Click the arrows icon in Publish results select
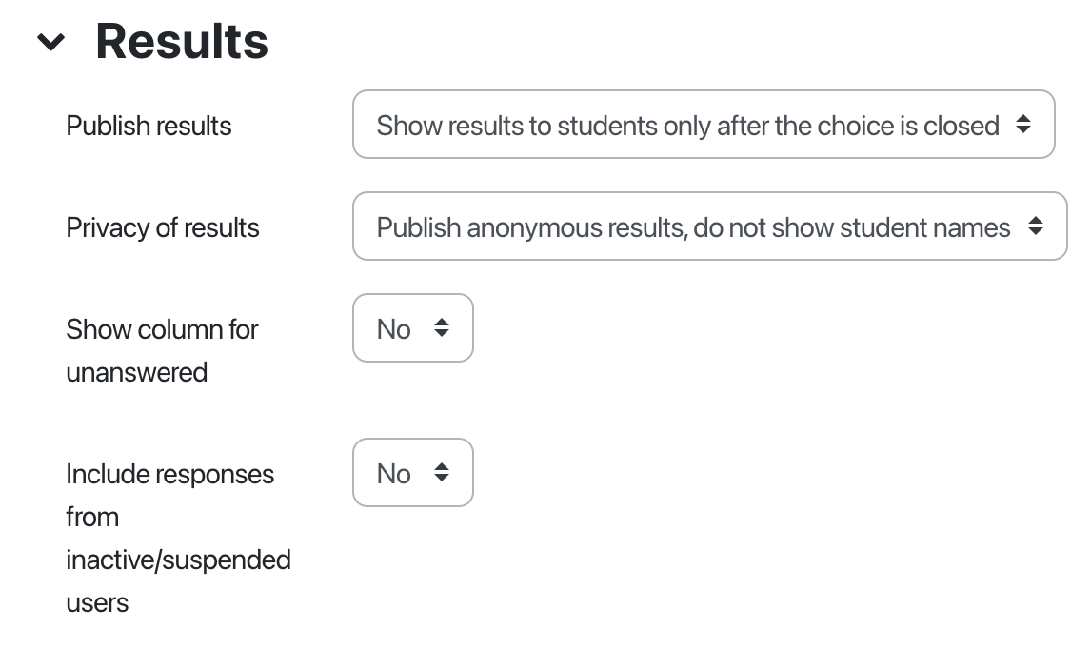 [1023, 125]
